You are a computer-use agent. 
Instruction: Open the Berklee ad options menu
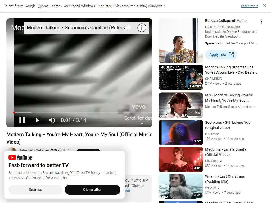coord(262,21)
